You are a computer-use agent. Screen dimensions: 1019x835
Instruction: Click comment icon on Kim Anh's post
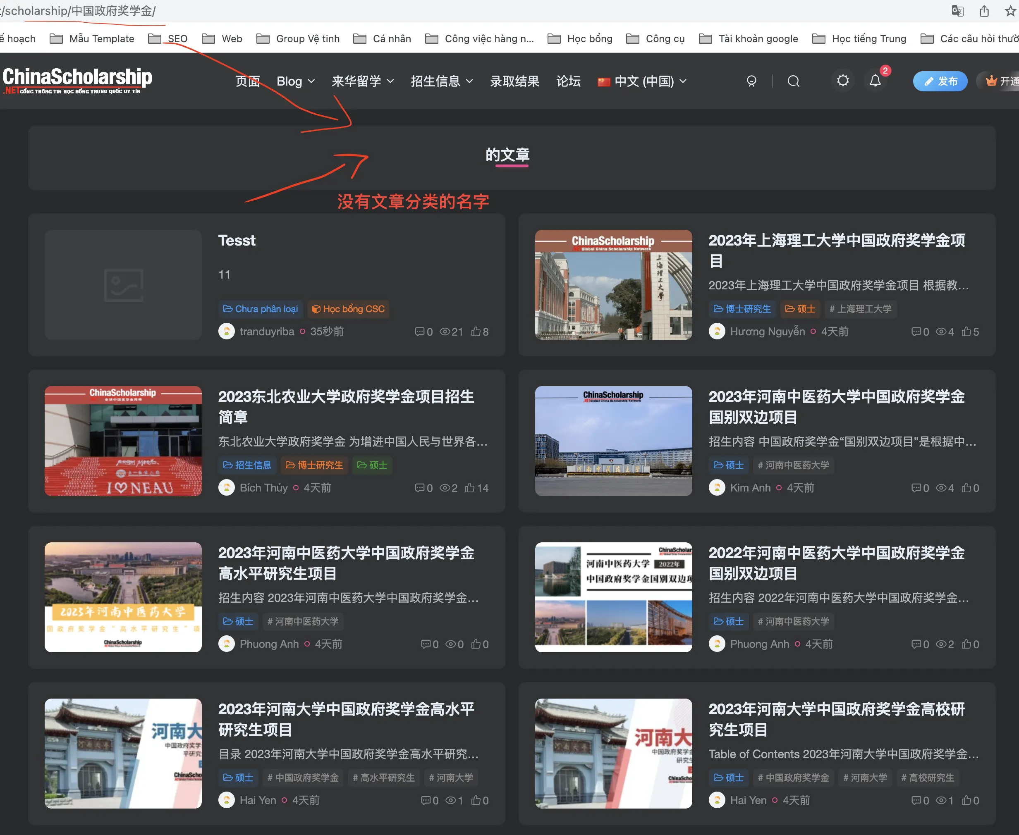click(916, 488)
